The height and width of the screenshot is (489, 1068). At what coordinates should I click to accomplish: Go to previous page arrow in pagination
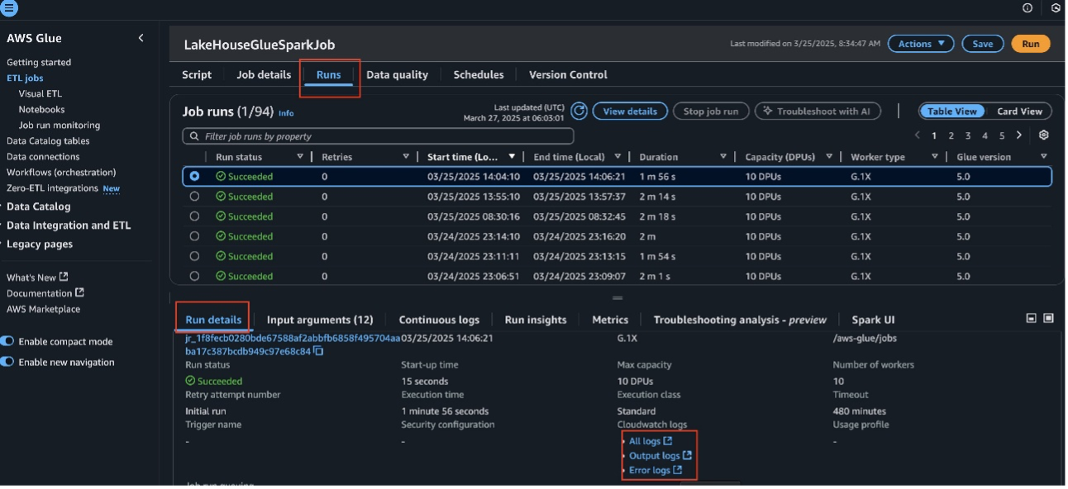[x=918, y=135]
